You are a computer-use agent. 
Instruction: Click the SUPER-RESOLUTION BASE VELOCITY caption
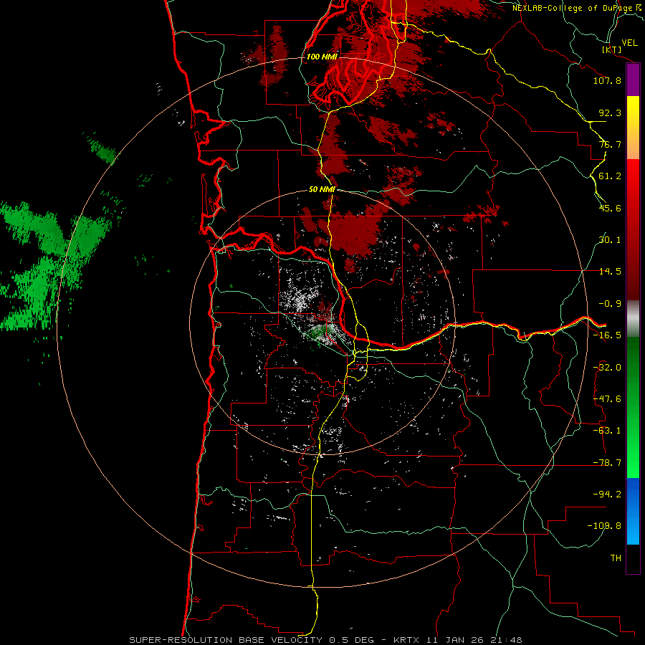point(226,640)
